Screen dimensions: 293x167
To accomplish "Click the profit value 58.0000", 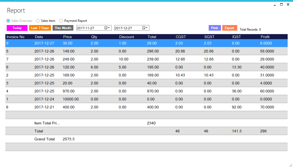I will point(267,51).
